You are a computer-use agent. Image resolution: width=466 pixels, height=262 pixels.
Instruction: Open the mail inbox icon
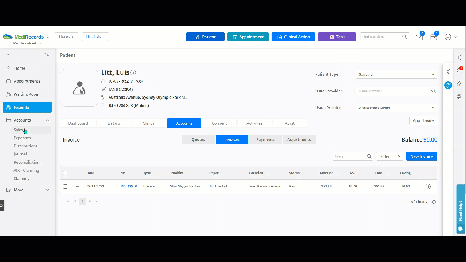[x=419, y=37]
